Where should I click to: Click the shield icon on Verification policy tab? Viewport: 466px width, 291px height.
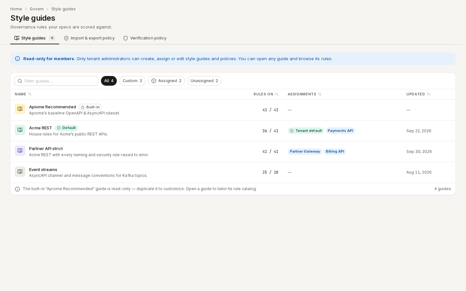(x=126, y=38)
